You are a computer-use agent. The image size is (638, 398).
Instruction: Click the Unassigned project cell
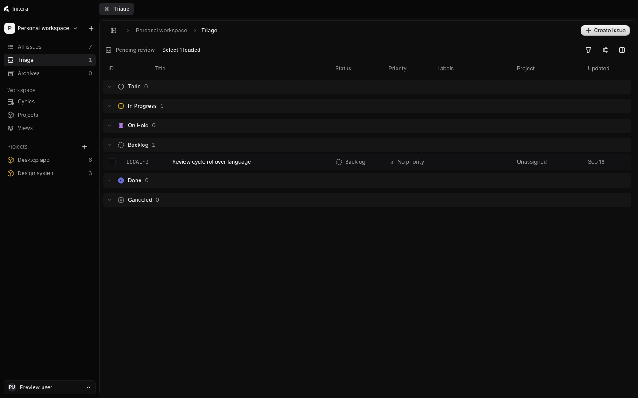tap(532, 162)
